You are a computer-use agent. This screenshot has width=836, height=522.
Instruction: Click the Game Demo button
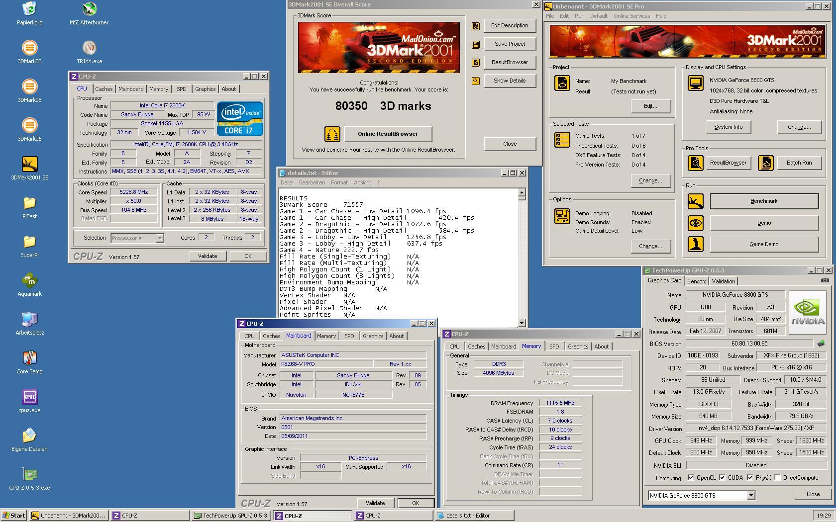(x=764, y=244)
